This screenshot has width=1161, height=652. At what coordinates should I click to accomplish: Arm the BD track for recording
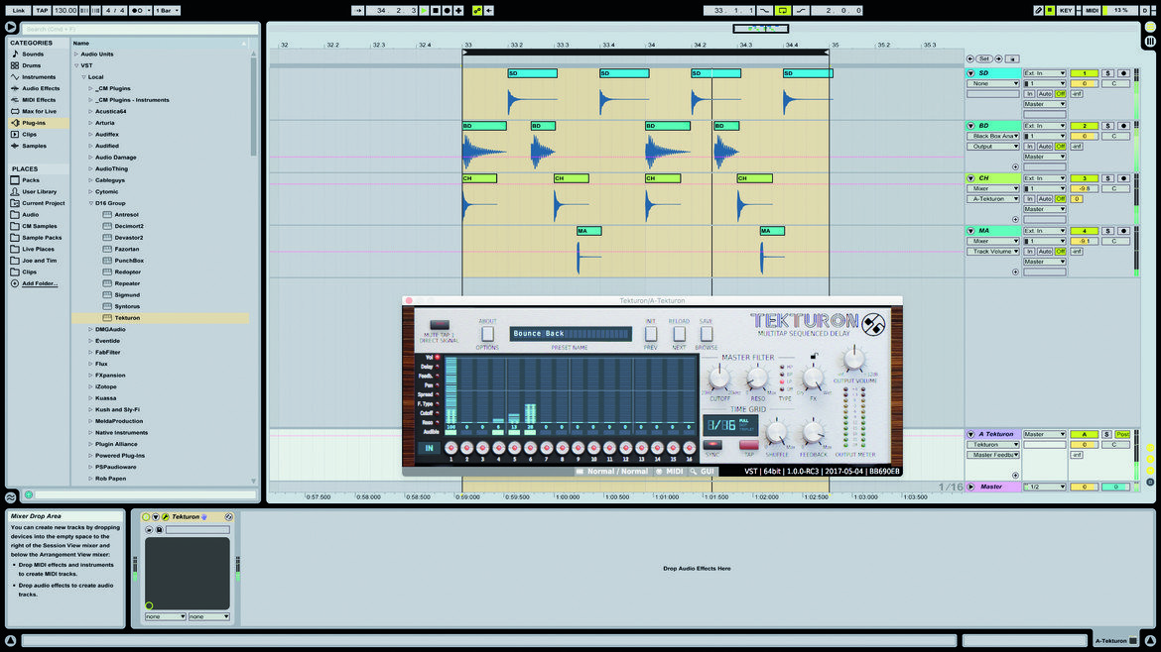[x=1123, y=126]
